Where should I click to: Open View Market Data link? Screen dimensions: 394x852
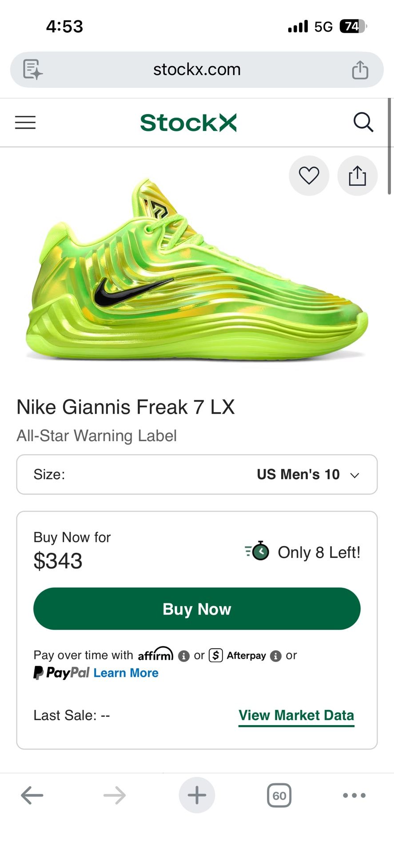pyautogui.click(x=296, y=715)
